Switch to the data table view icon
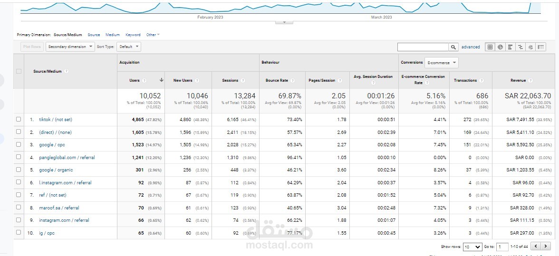 [x=490, y=47]
